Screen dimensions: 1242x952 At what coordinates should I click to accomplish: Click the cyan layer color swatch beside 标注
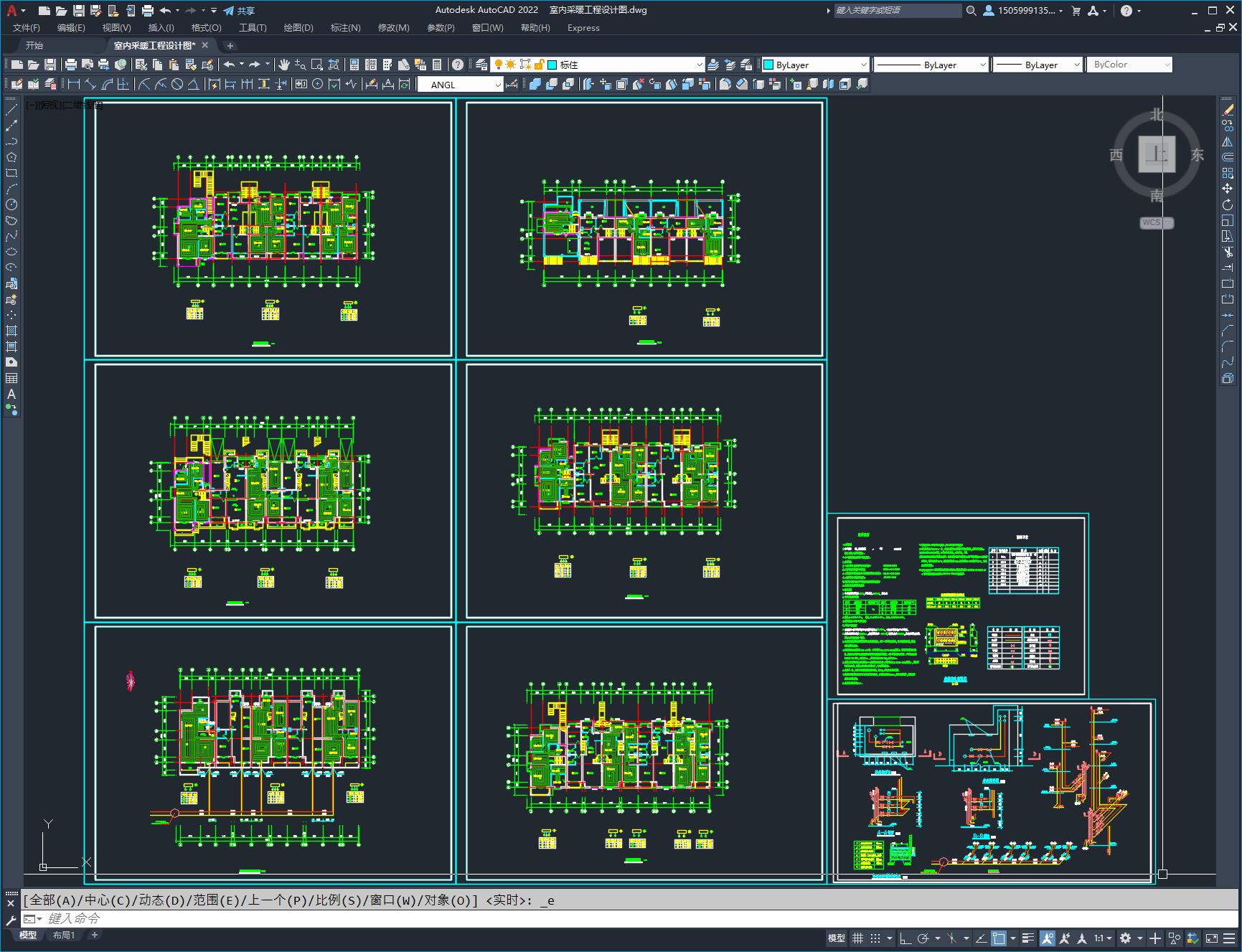(552, 65)
